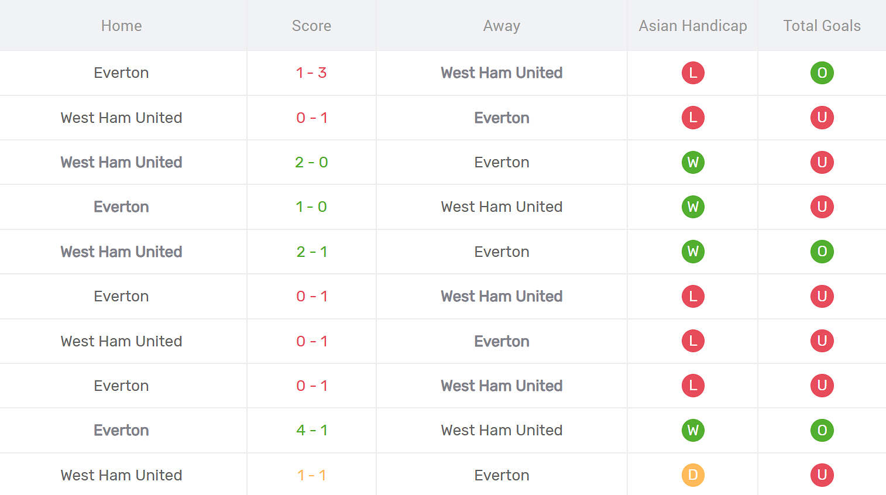Viewport: 886px width, 495px height.
Task: Click the orange D badge in 1-1 row
Action: (x=693, y=475)
